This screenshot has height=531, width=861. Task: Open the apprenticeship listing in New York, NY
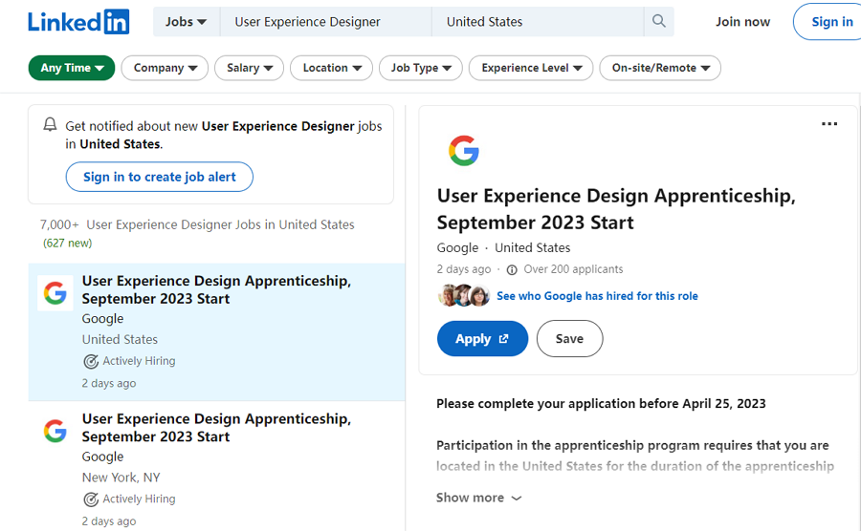[216, 466]
